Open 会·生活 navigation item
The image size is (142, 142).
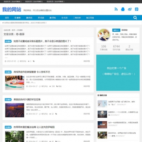64,18
